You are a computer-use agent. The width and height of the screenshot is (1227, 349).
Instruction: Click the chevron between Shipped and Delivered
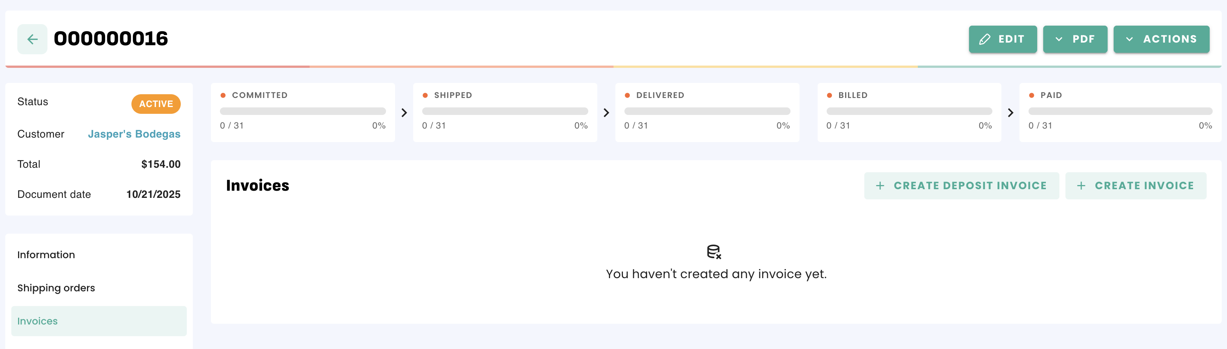[x=606, y=113]
